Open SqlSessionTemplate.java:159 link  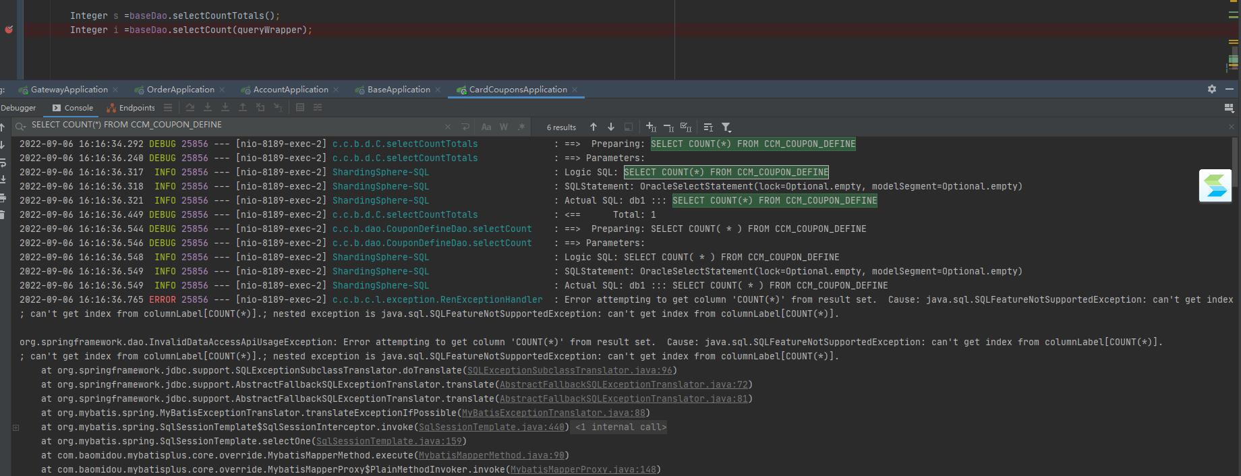point(389,441)
